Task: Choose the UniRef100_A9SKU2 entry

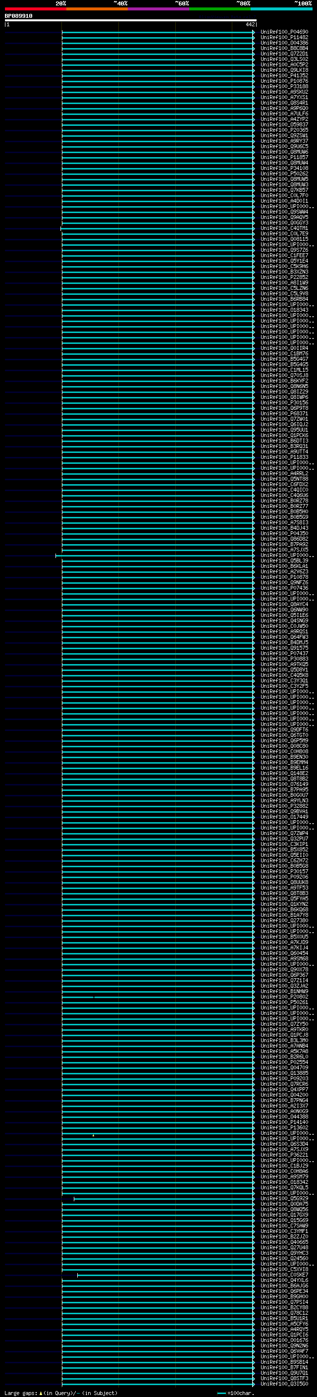Action: point(284,92)
